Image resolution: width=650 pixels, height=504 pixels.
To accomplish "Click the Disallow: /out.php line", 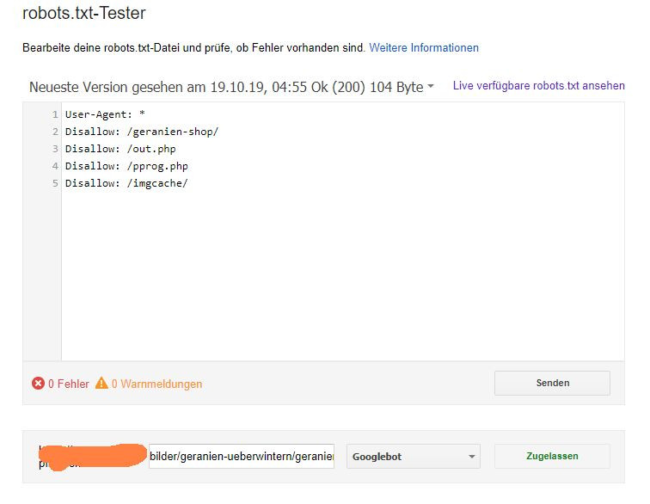I will (120, 149).
